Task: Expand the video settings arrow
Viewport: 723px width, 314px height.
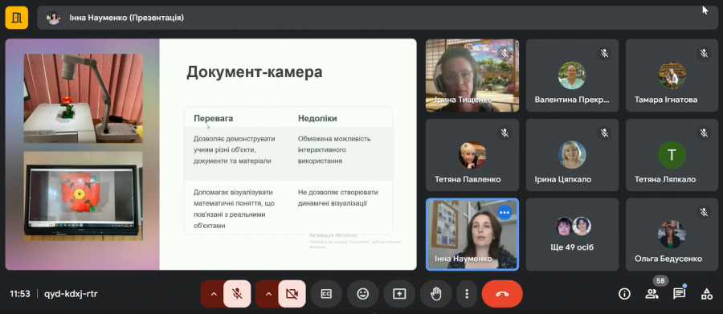Action: (x=268, y=294)
